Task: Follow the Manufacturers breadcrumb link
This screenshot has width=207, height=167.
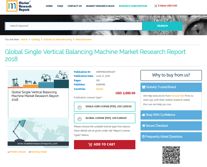Action: point(84,39)
